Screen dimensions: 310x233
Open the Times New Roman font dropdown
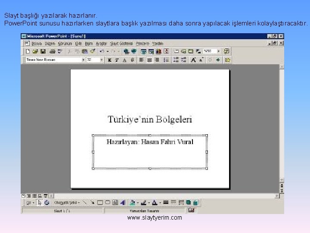(83, 60)
